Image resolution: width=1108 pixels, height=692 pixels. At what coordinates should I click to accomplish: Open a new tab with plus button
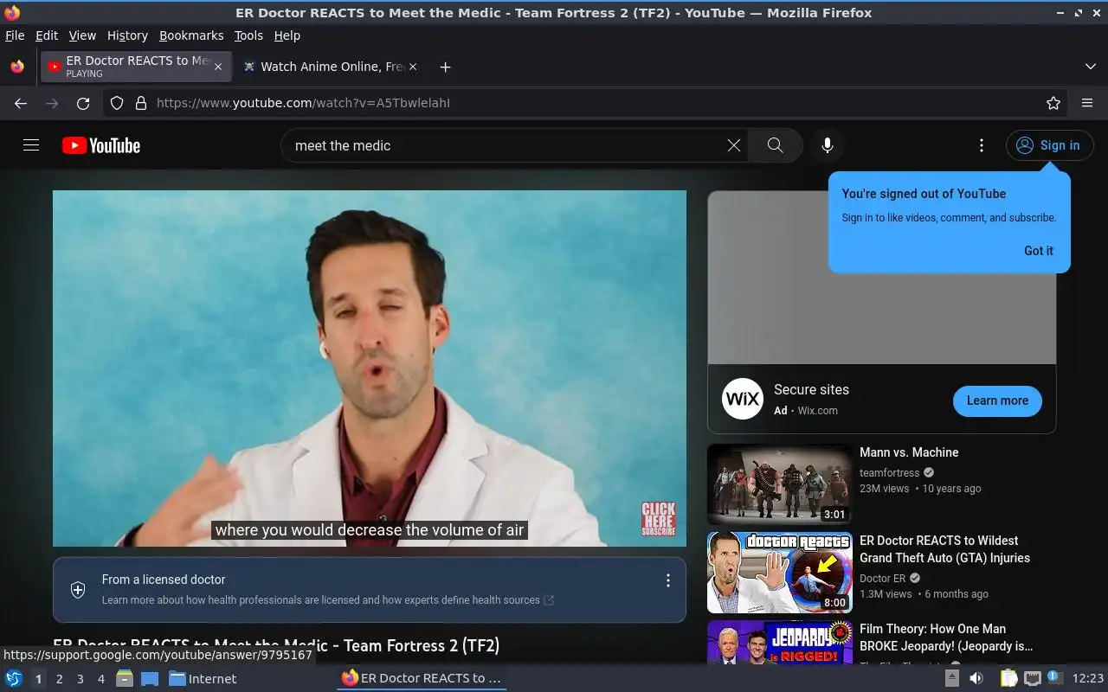[x=445, y=67]
